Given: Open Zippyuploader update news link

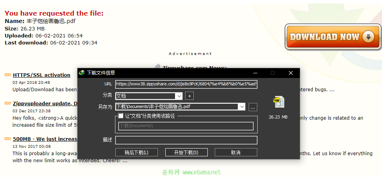Looking at the screenshot, I should point(45,103).
